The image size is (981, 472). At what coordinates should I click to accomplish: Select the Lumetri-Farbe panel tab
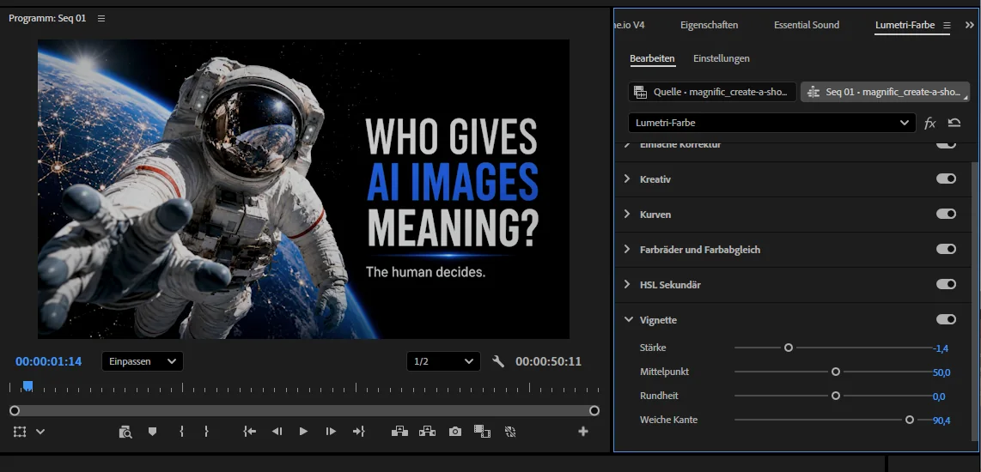point(905,25)
